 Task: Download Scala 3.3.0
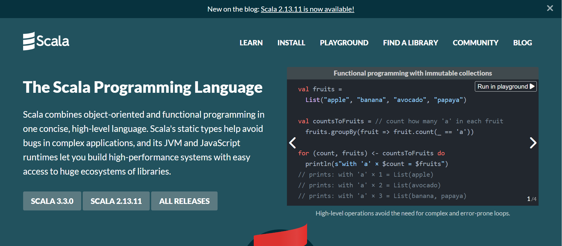[52, 201]
